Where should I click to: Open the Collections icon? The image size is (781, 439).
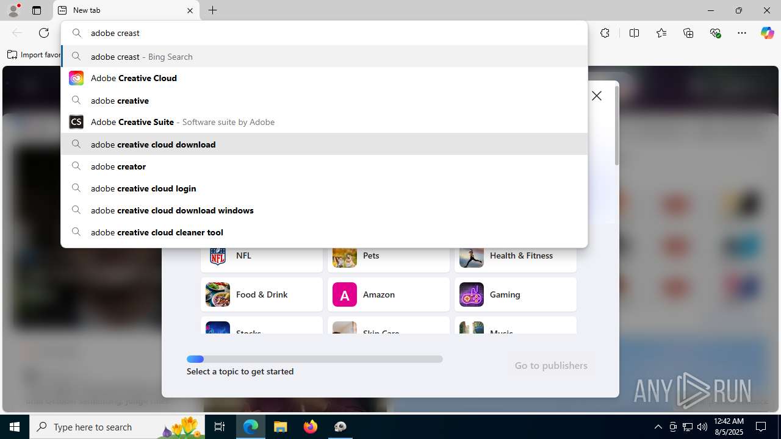(x=688, y=33)
